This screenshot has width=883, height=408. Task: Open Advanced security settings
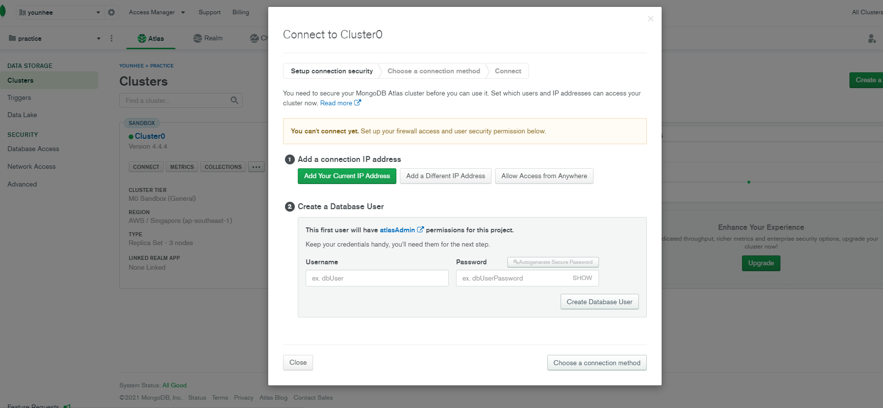(x=22, y=184)
